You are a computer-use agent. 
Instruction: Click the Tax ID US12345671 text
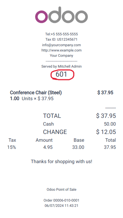pyautogui.click(x=61, y=39)
